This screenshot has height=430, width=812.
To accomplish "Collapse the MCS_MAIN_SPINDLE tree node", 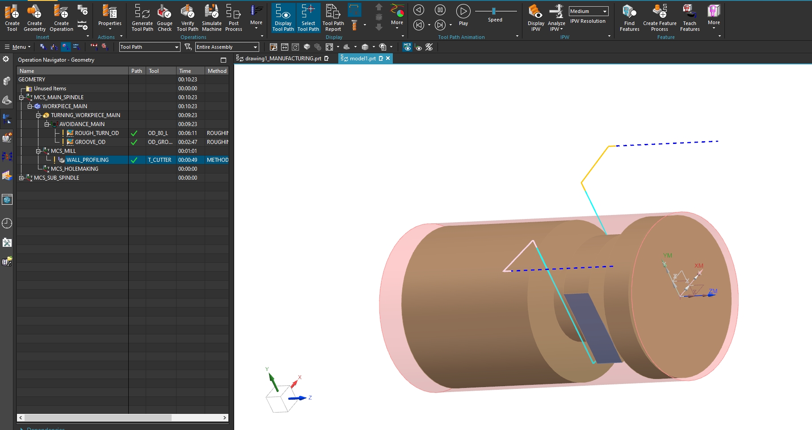I will pyautogui.click(x=21, y=97).
